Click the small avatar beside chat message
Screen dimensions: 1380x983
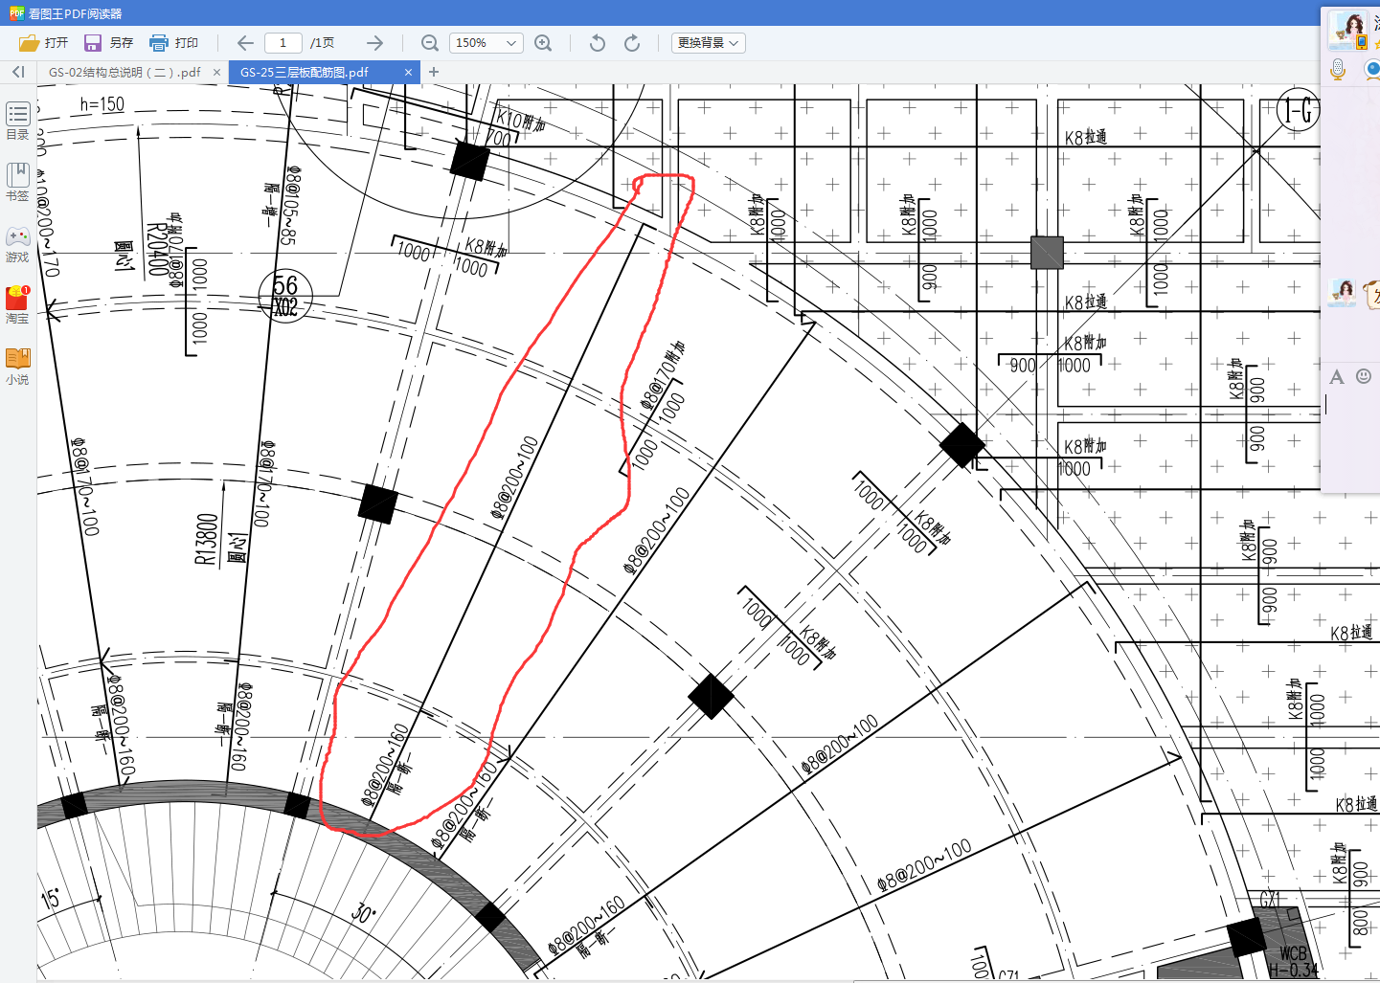click(x=1343, y=293)
